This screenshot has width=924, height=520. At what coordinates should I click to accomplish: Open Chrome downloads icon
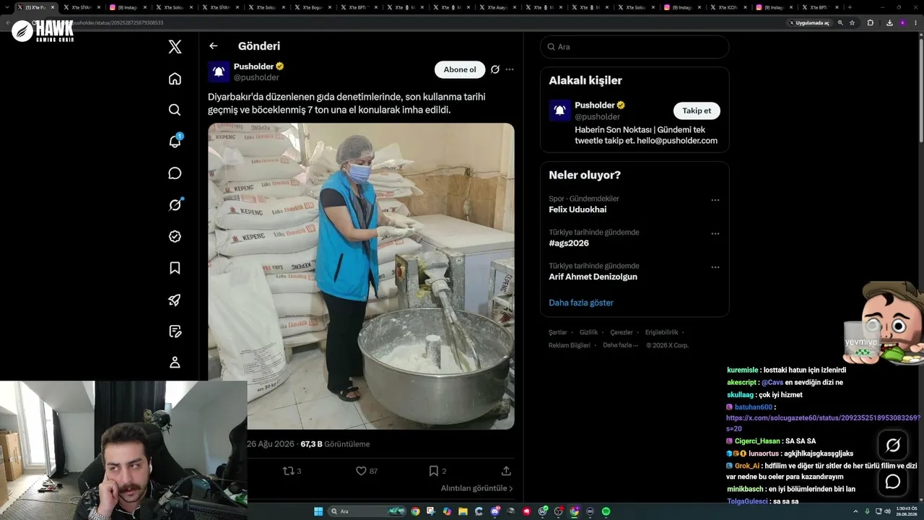889,22
